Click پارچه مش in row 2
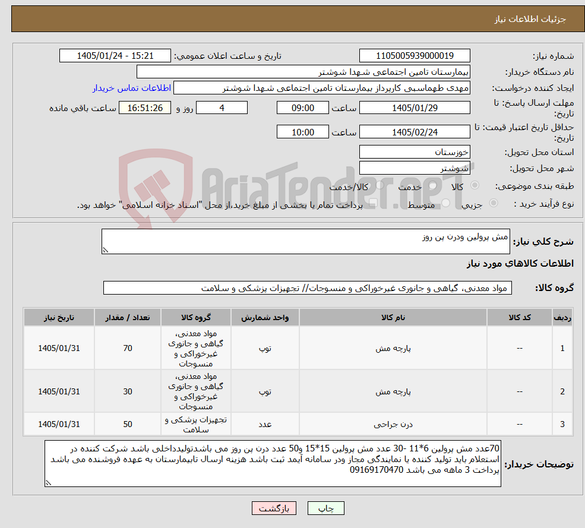Image resolution: width=585 pixels, height=528 pixels. (393, 391)
